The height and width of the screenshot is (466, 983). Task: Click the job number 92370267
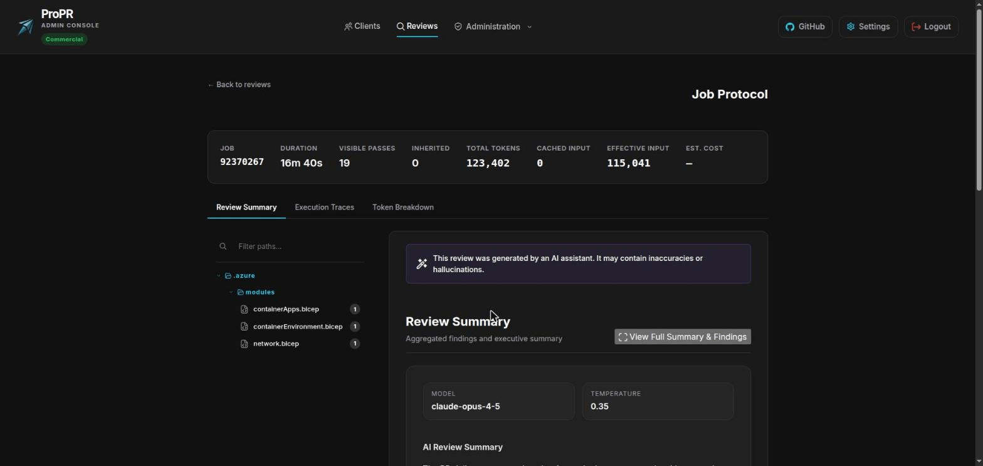pyautogui.click(x=242, y=162)
